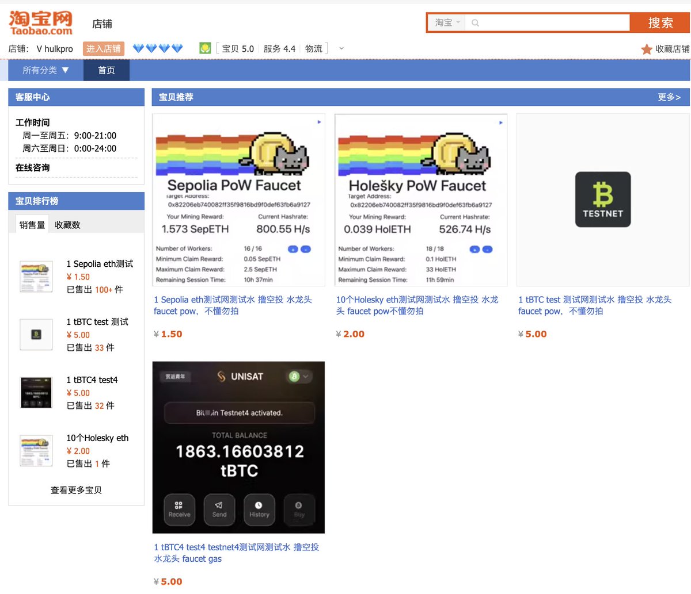Click 已售出 100+ 件 sales count
The image size is (691, 594).
95,290
